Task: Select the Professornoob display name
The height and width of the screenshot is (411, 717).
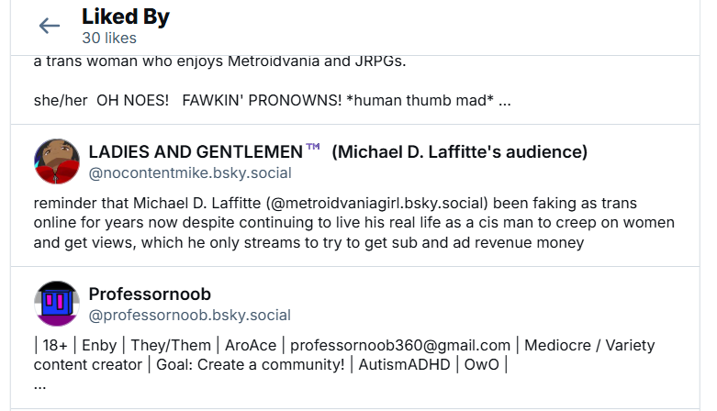Action: (150, 294)
